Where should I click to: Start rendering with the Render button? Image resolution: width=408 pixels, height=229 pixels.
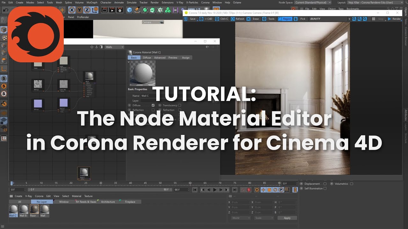click(394, 19)
